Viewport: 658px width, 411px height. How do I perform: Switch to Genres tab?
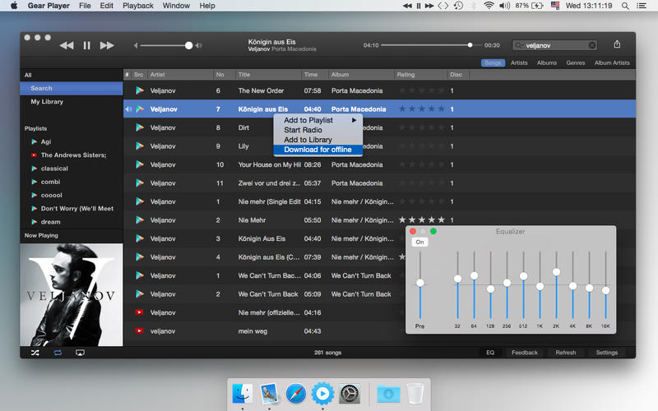(x=575, y=63)
